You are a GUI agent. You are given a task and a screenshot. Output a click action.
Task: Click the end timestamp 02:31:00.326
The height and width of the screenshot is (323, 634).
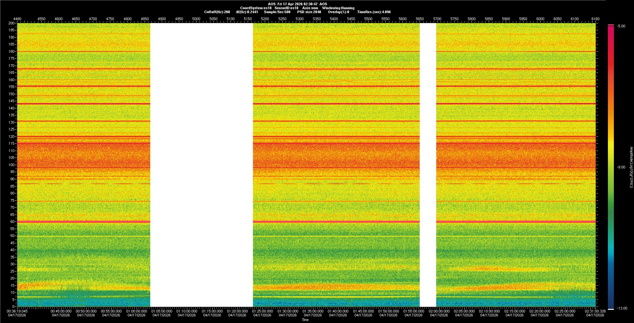(595, 311)
